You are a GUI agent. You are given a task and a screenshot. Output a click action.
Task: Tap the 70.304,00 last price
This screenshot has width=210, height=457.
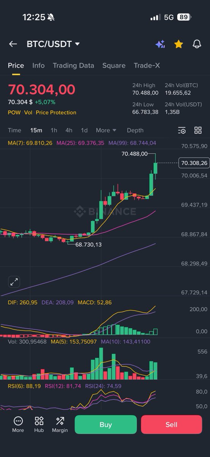coord(41,89)
